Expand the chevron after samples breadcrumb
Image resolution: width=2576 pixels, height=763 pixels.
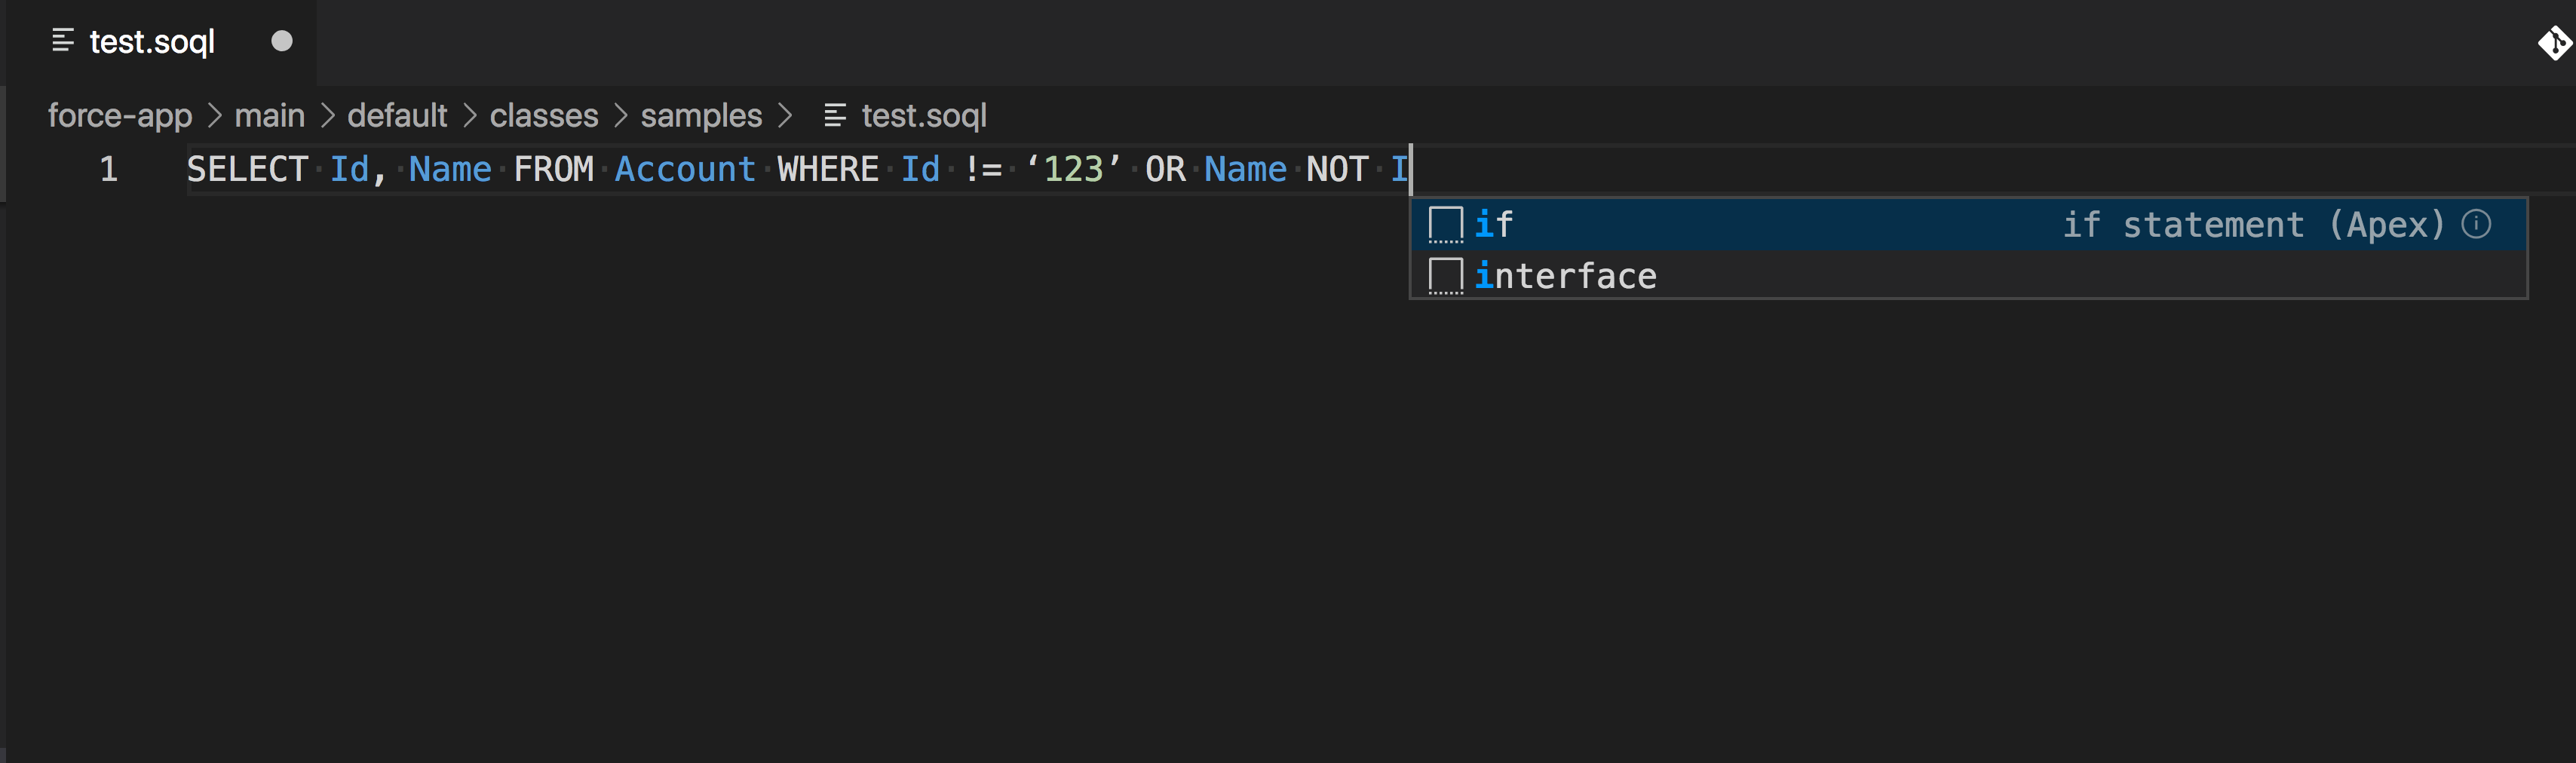pyautogui.click(x=785, y=115)
